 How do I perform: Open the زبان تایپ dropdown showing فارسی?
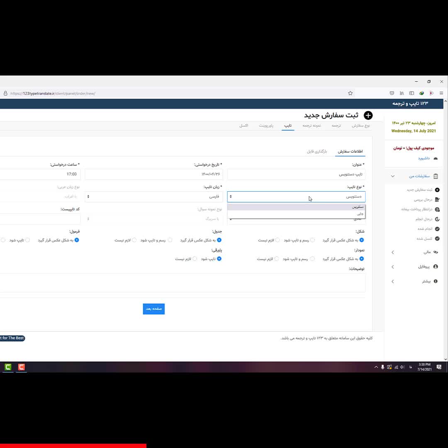(x=153, y=197)
